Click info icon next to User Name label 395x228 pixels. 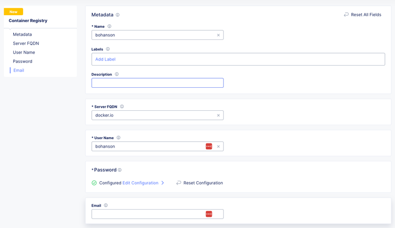tap(118, 138)
